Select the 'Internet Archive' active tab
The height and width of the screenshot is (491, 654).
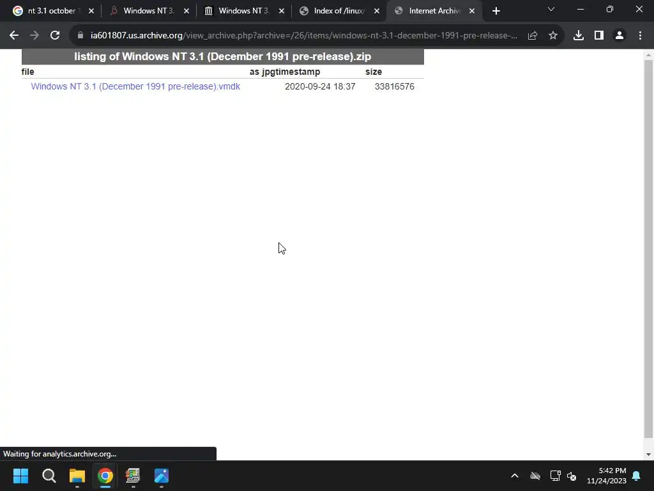[434, 11]
